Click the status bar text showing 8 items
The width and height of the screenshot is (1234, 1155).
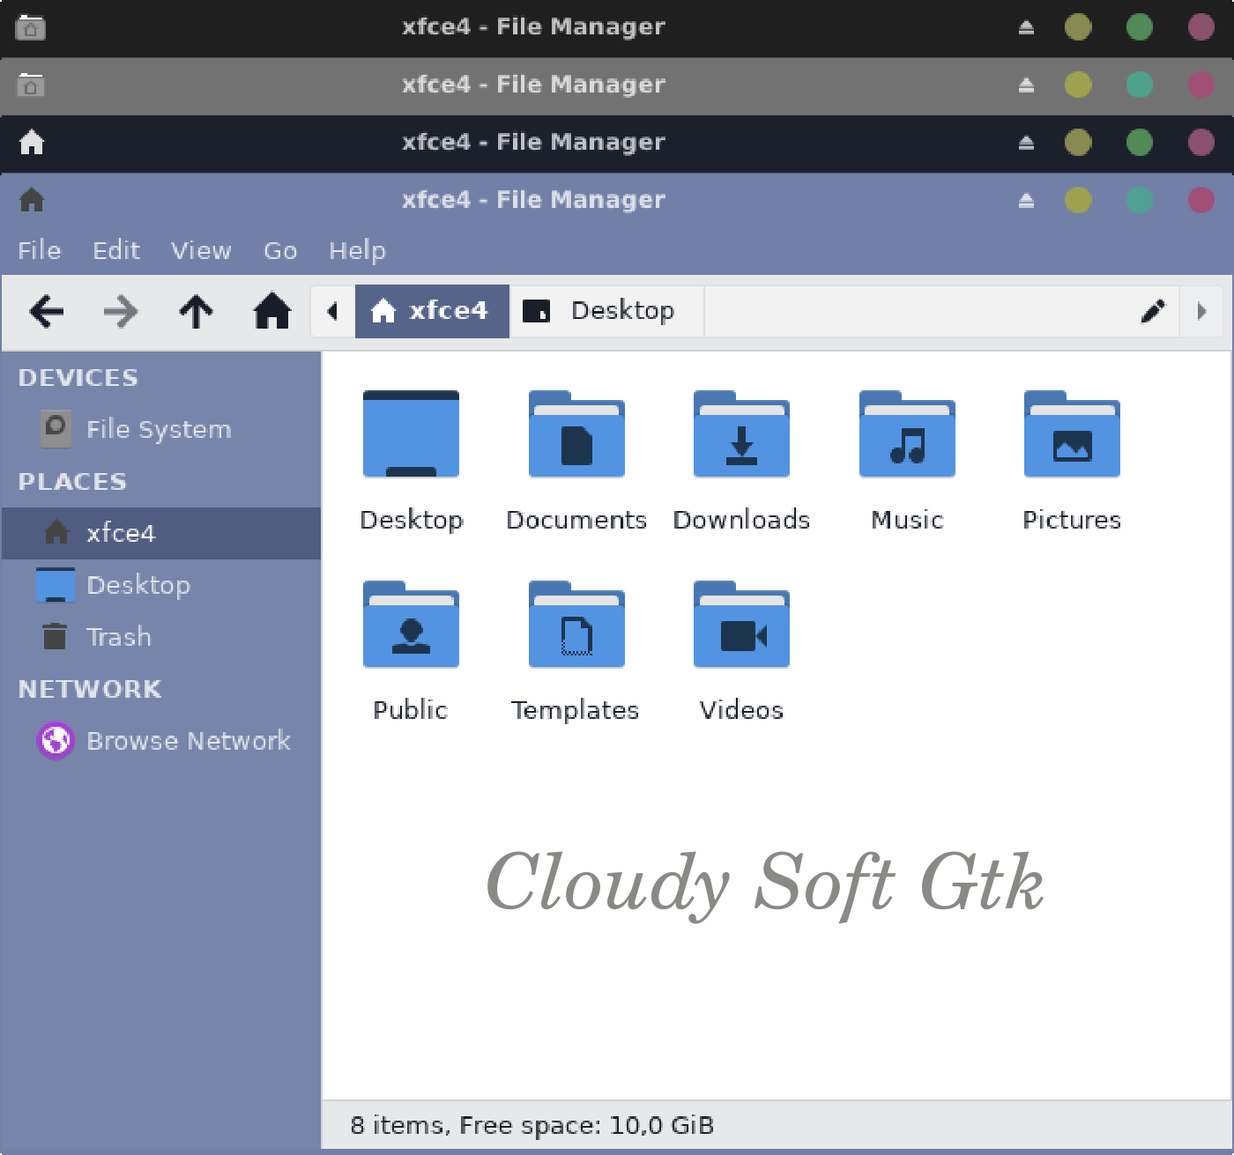[x=532, y=1125]
